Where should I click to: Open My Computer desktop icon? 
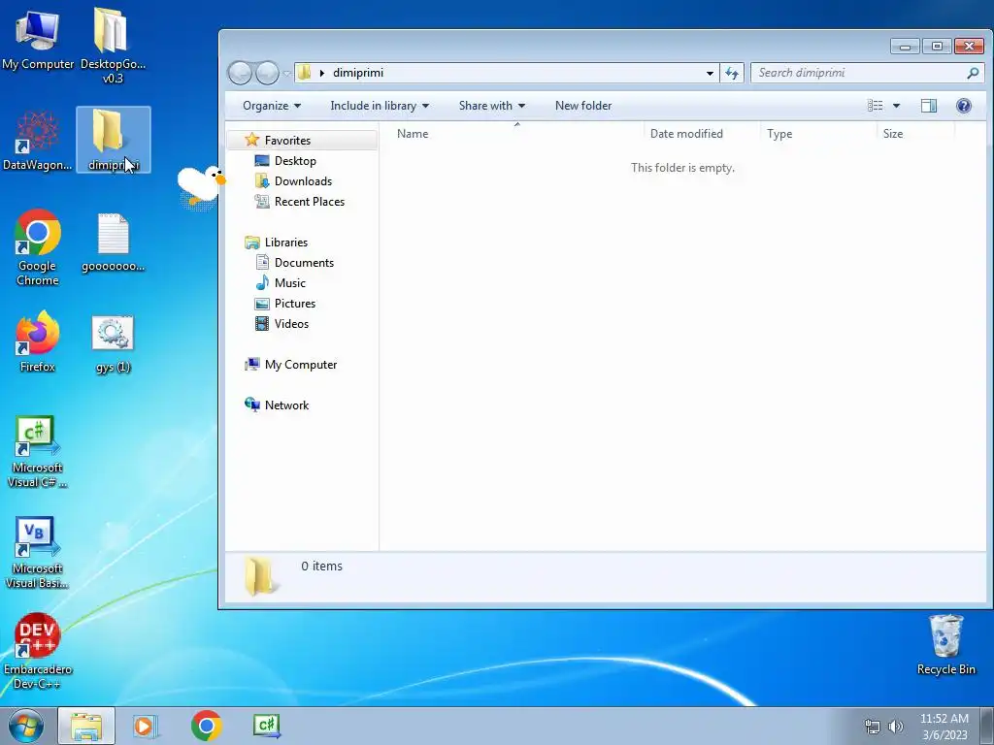coord(38,40)
